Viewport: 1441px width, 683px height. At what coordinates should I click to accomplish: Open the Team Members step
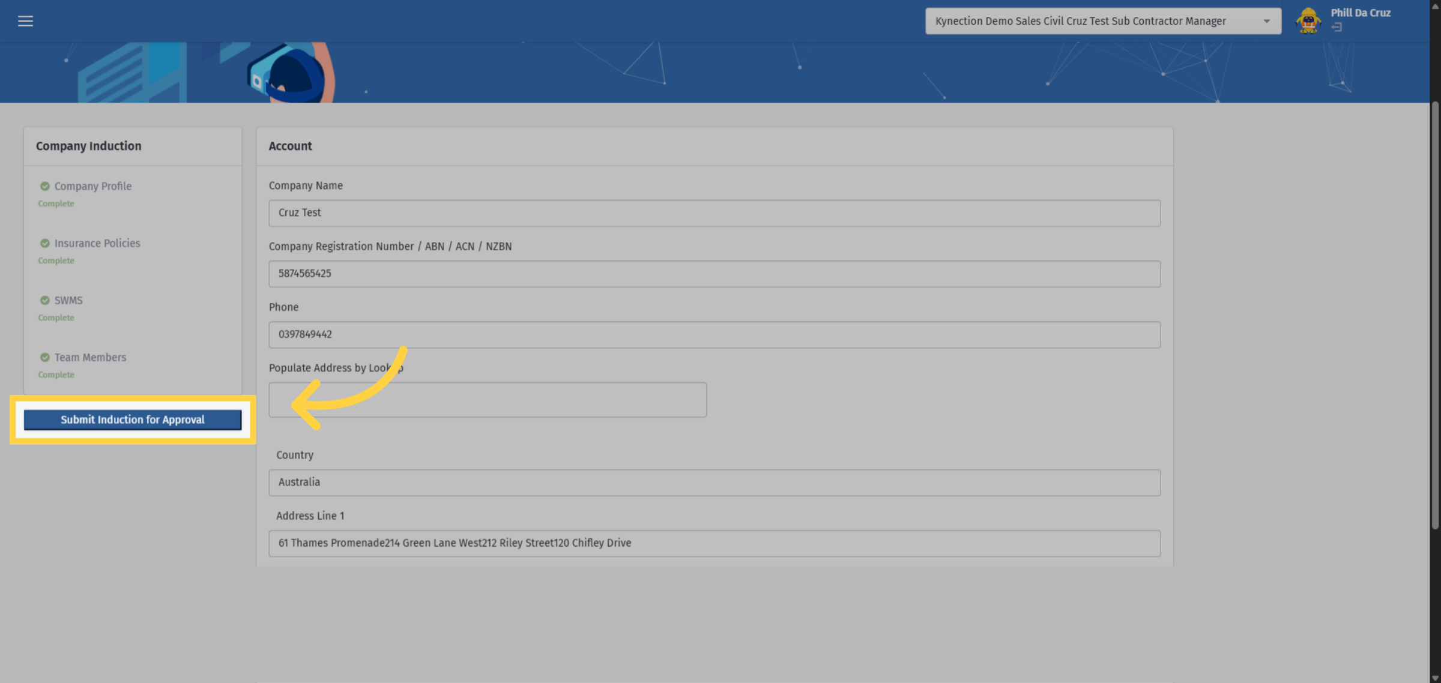(90, 357)
